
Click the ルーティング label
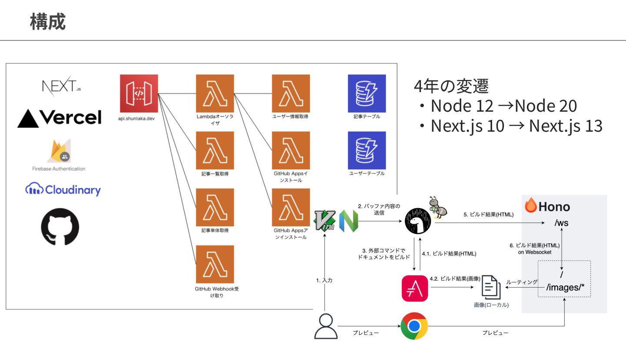click(522, 282)
